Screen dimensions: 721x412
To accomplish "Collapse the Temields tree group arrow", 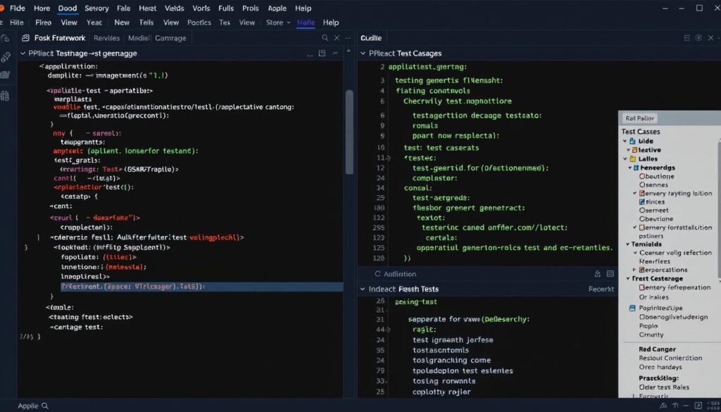I will (627, 244).
